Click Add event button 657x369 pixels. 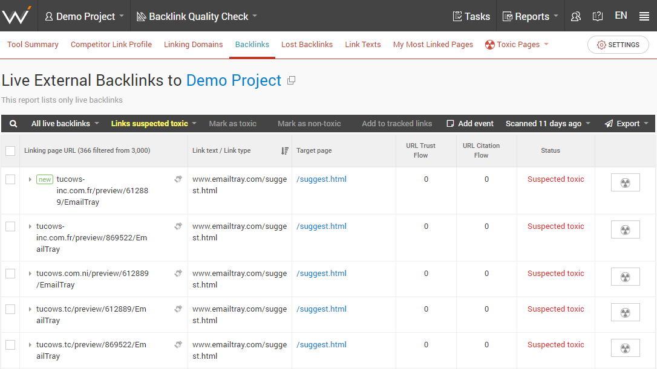point(470,124)
